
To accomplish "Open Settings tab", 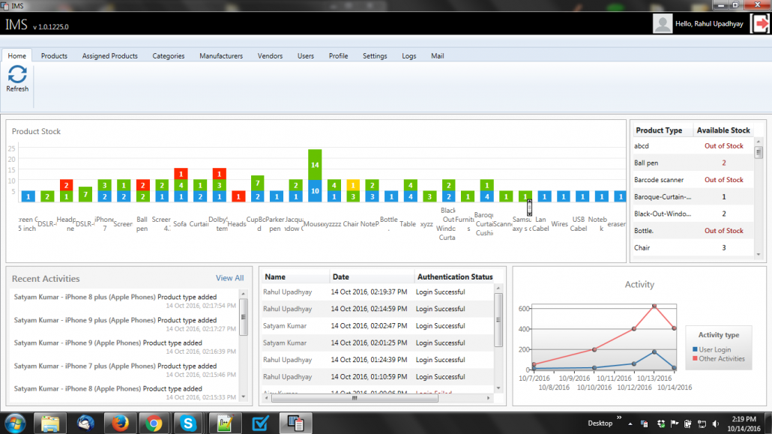I will (375, 55).
